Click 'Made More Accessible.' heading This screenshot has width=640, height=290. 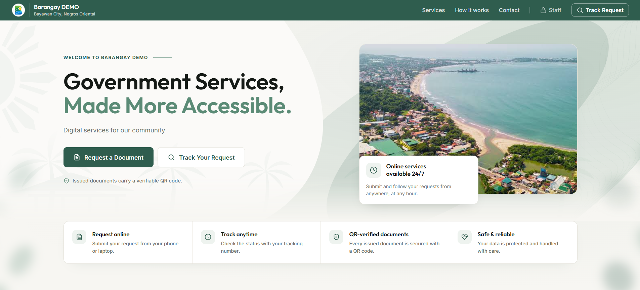coord(177,106)
